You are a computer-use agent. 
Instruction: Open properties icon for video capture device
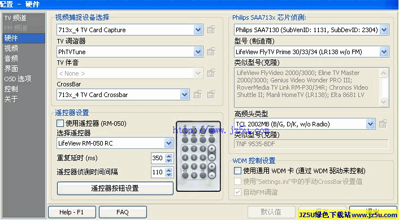tap(211, 30)
